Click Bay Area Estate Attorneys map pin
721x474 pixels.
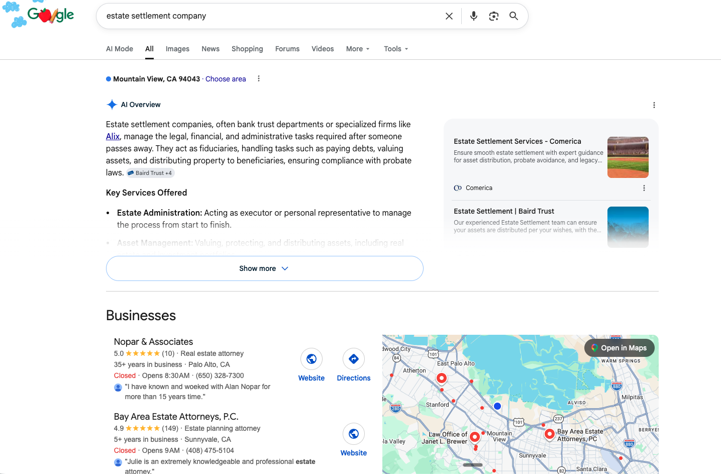click(x=550, y=433)
